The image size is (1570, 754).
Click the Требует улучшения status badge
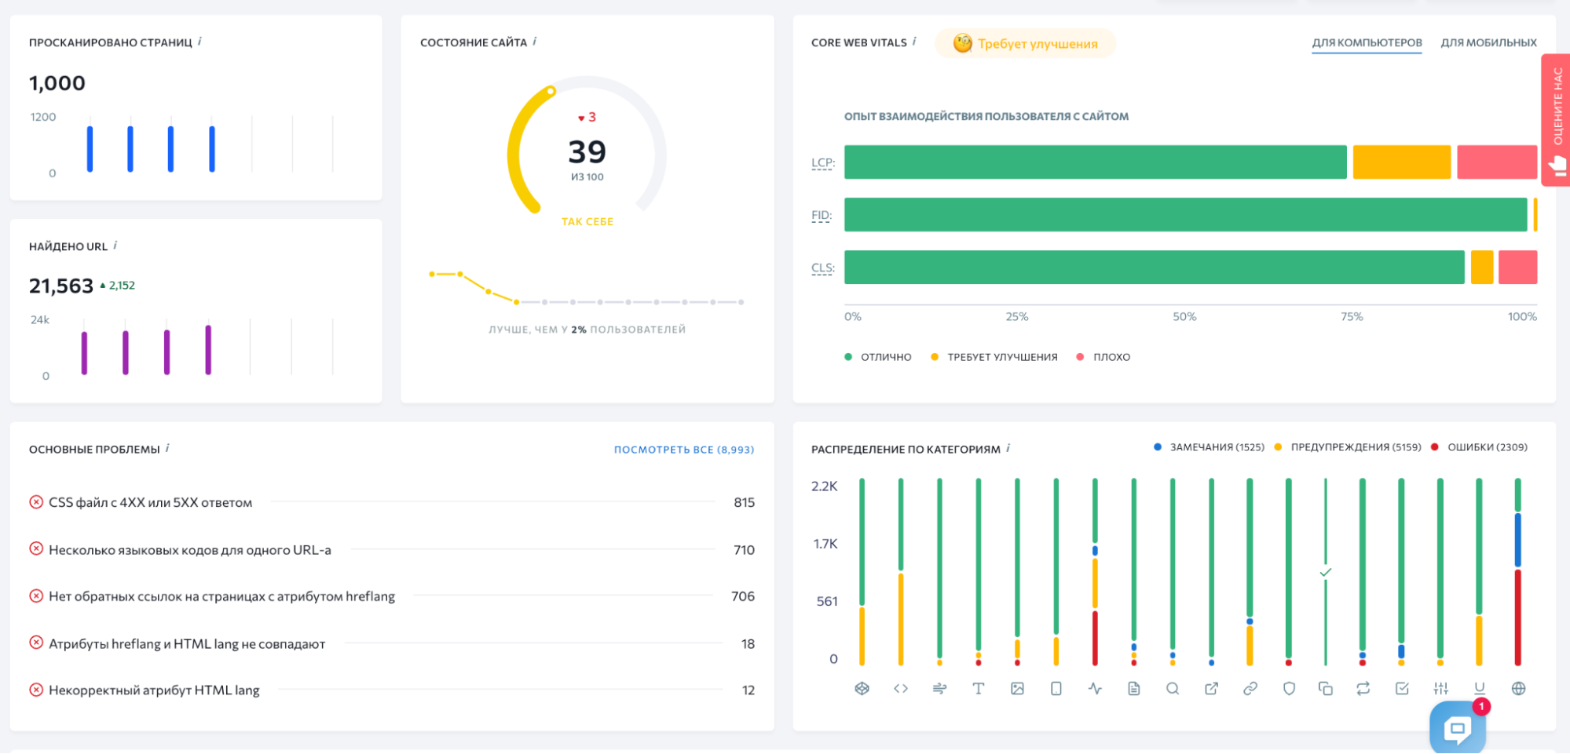point(1025,43)
